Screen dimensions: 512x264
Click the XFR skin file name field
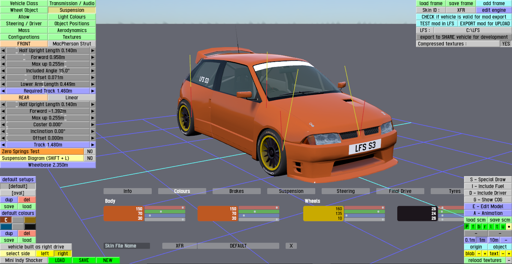(x=180, y=246)
